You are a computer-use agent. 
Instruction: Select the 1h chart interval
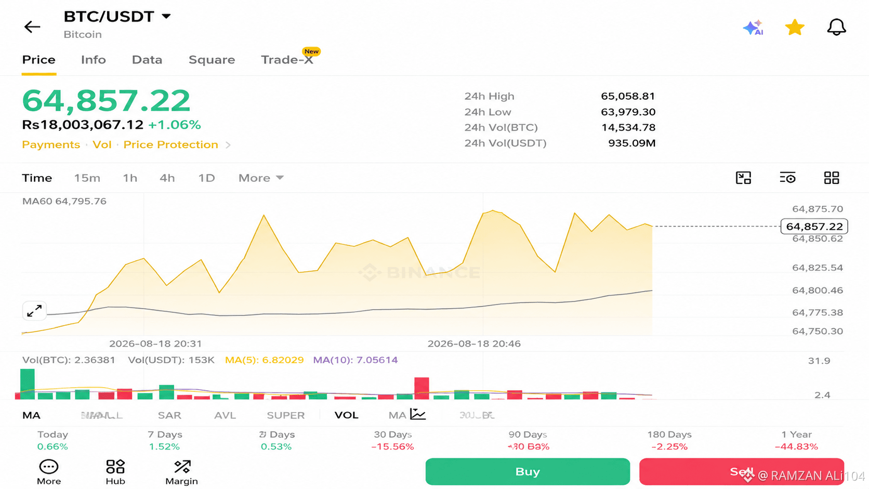130,178
